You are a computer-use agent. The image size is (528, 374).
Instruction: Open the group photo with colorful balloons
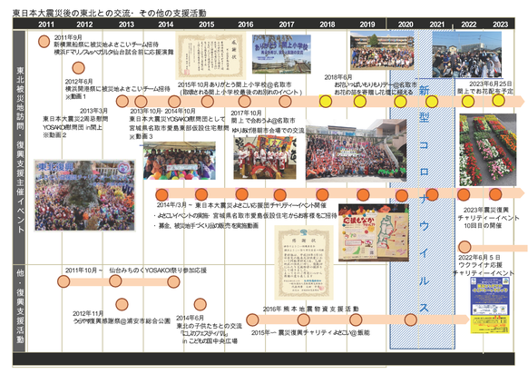(x=180, y=161)
